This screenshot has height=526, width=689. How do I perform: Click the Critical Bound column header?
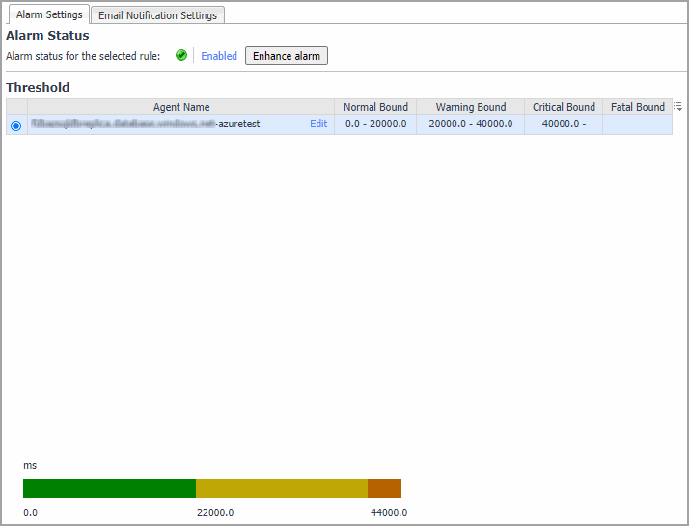564,107
